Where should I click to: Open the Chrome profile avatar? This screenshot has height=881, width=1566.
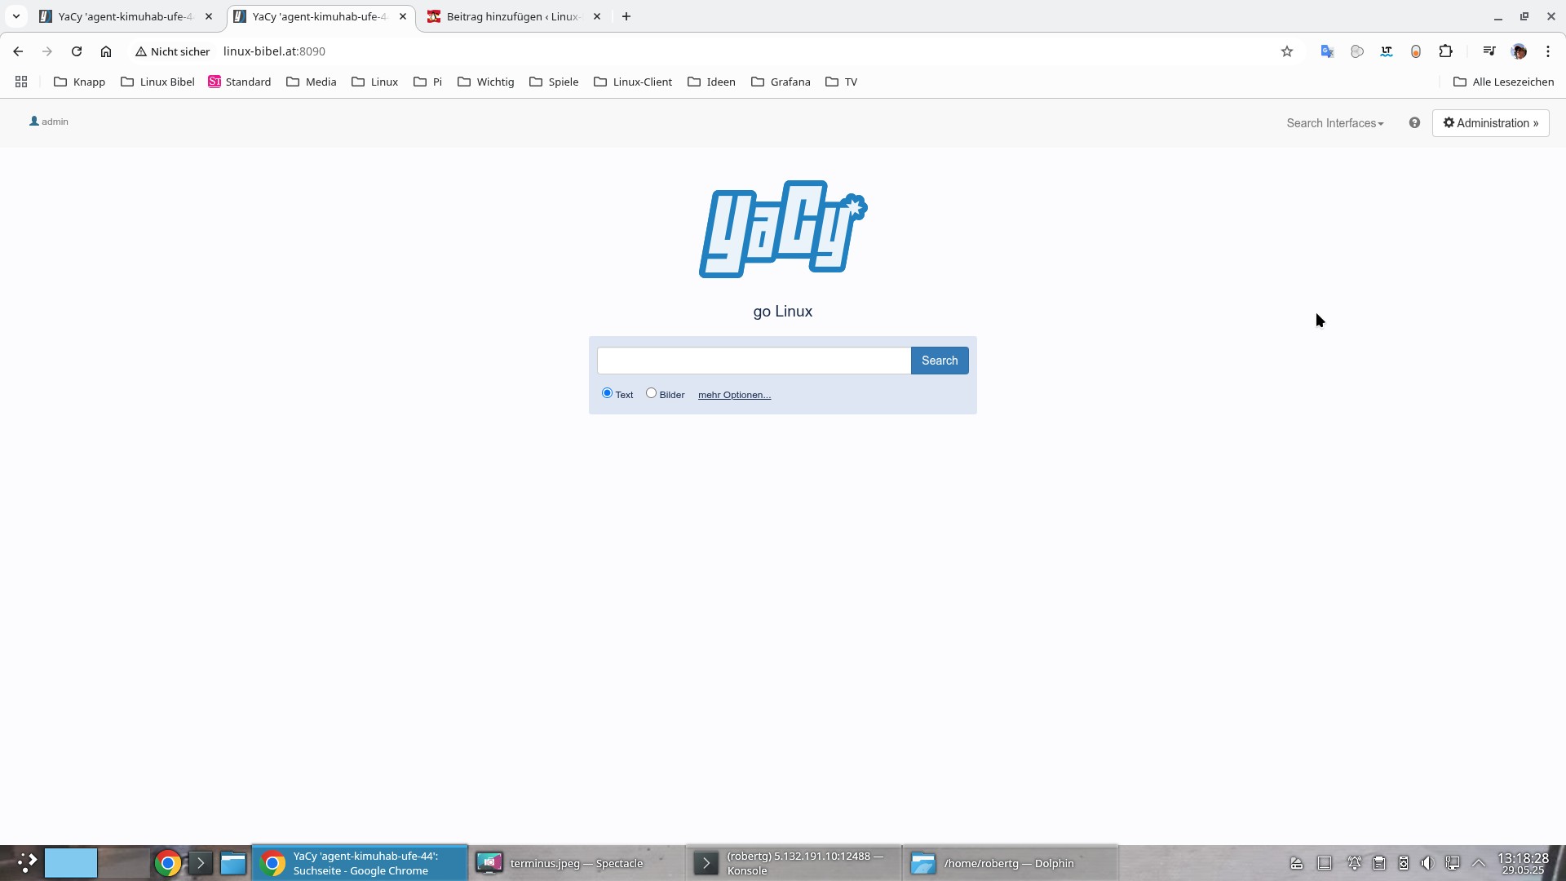(x=1519, y=51)
